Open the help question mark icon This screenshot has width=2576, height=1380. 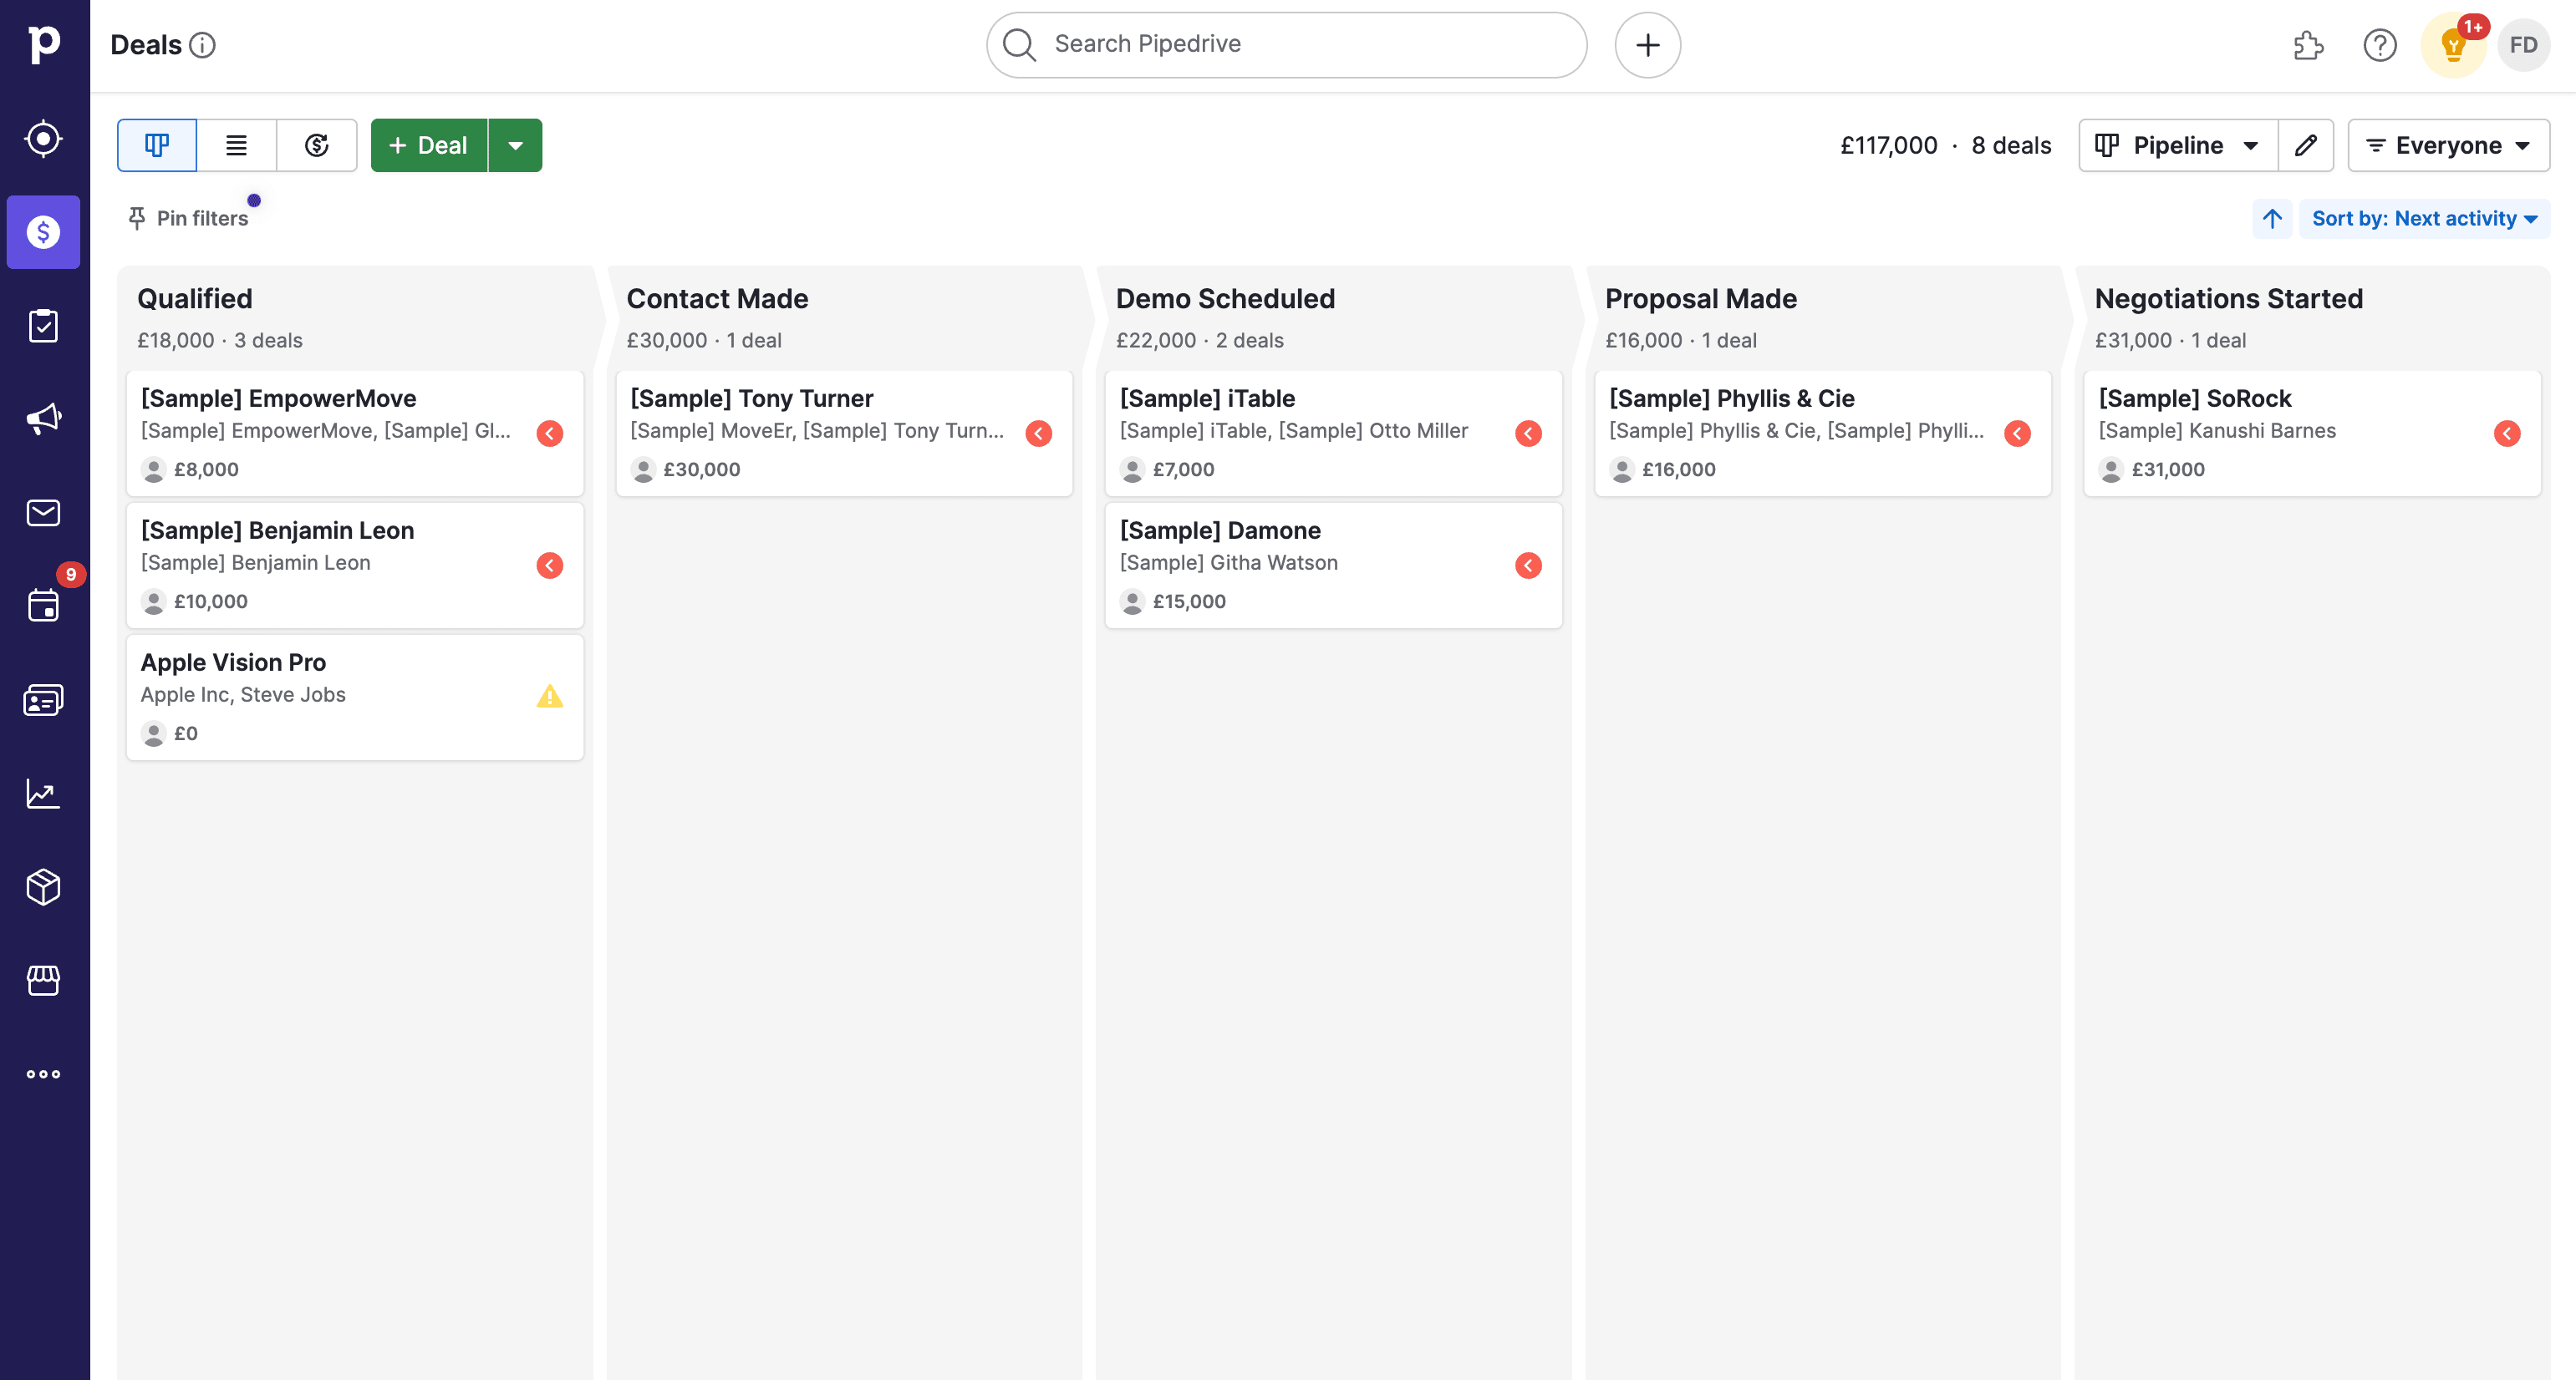(x=2380, y=45)
